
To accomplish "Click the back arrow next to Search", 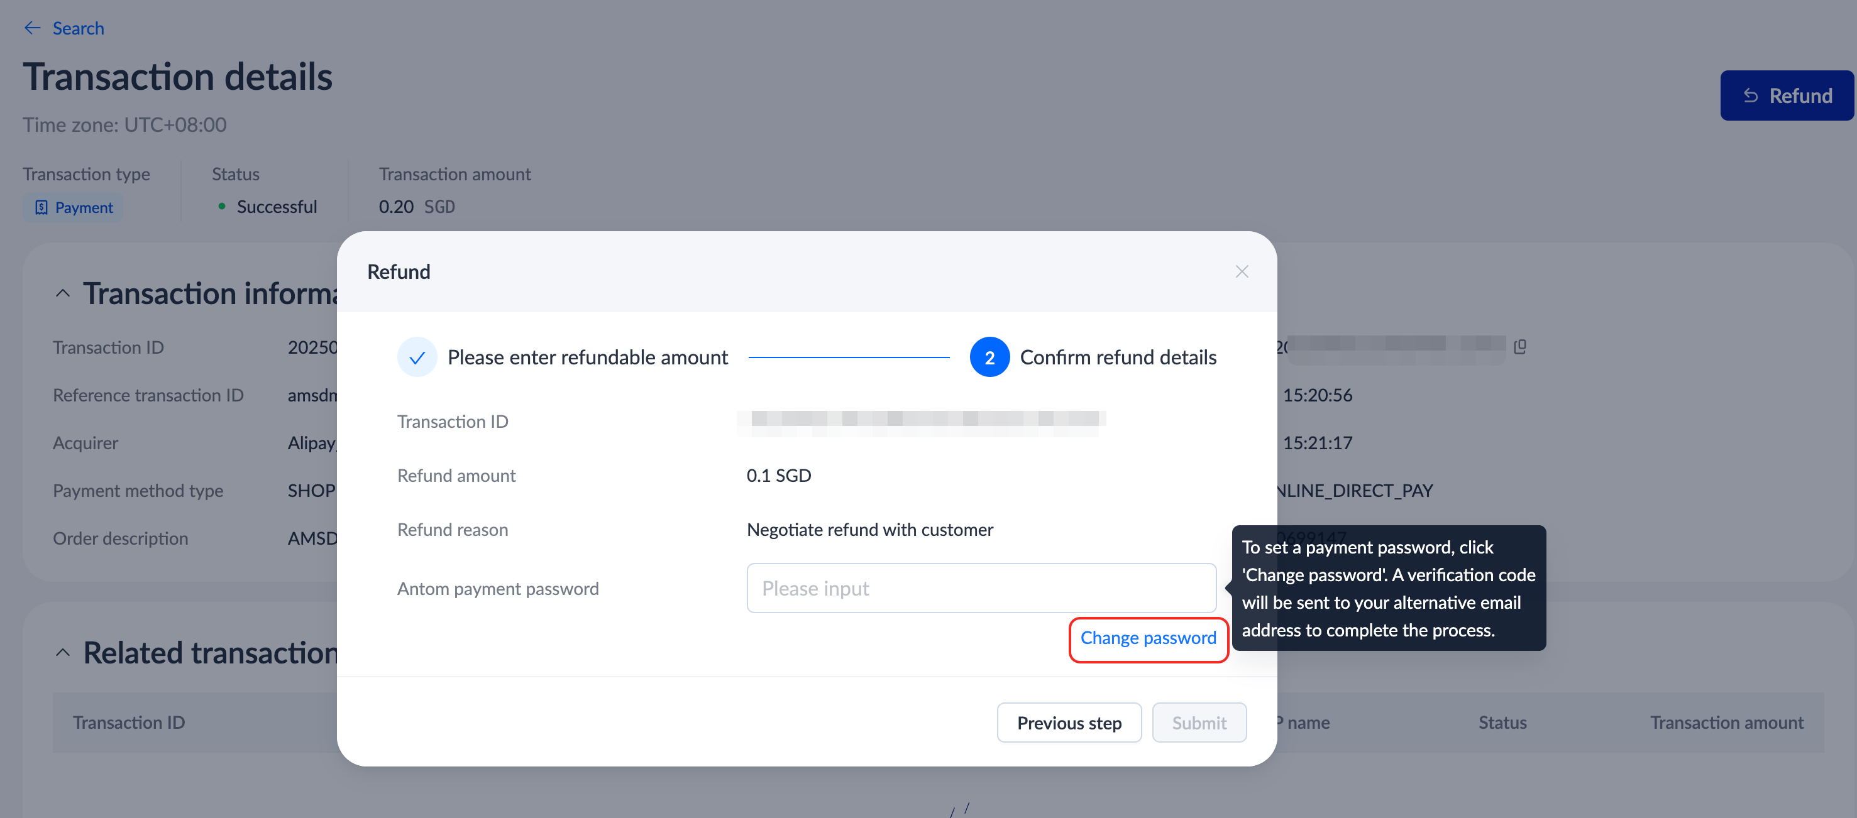I will click(33, 28).
